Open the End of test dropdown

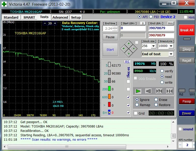click(171, 54)
